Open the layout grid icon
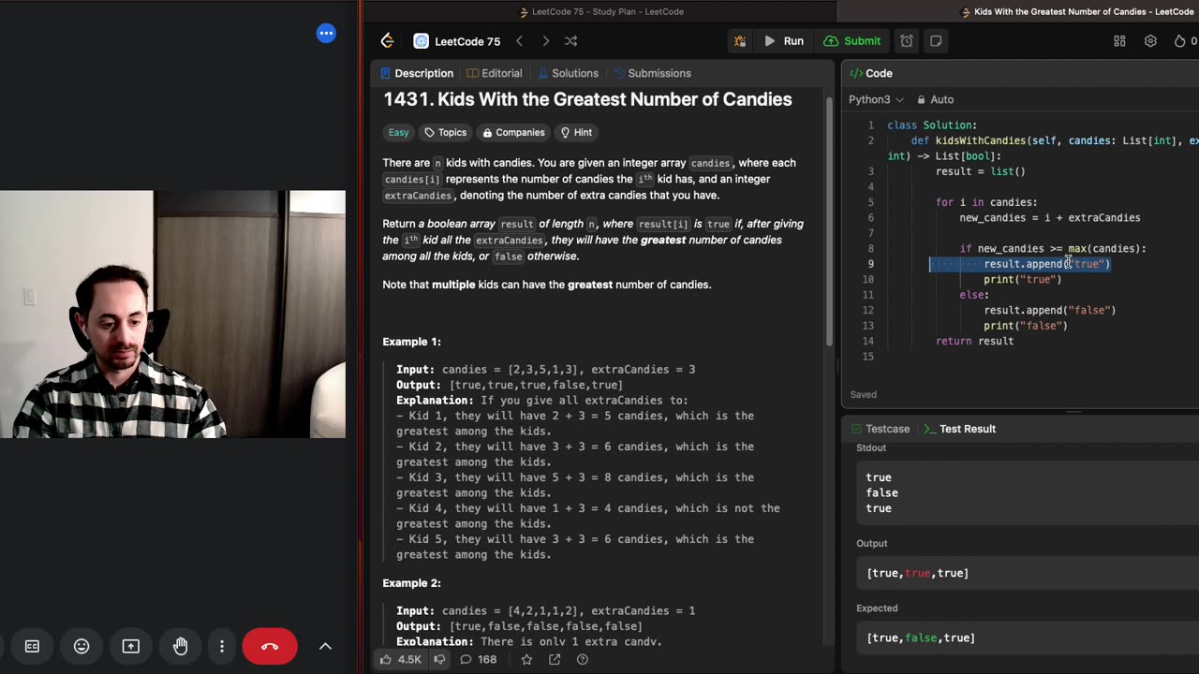 pyautogui.click(x=1119, y=41)
